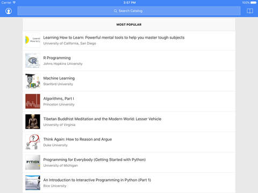The width and height of the screenshot is (258, 193).
Task: Select Programming for Everybody course title
Action: pos(95,160)
